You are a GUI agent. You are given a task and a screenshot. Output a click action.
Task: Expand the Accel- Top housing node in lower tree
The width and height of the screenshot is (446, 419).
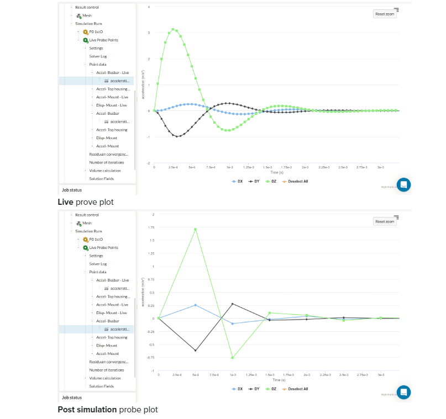[x=92, y=337]
